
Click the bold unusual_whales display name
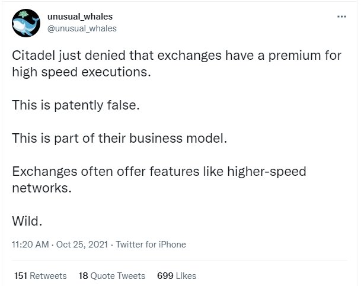coord(80,17)
